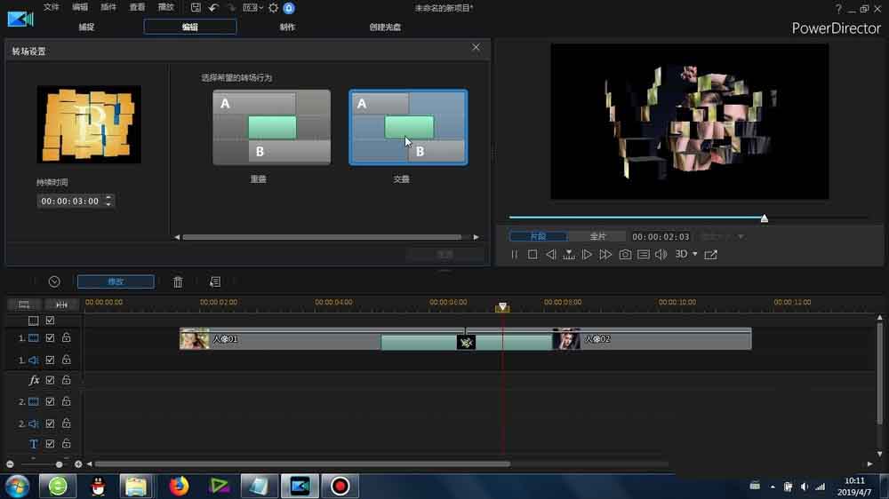
Task: Select the overlap transition behavior option
Action: coord(271,127)
